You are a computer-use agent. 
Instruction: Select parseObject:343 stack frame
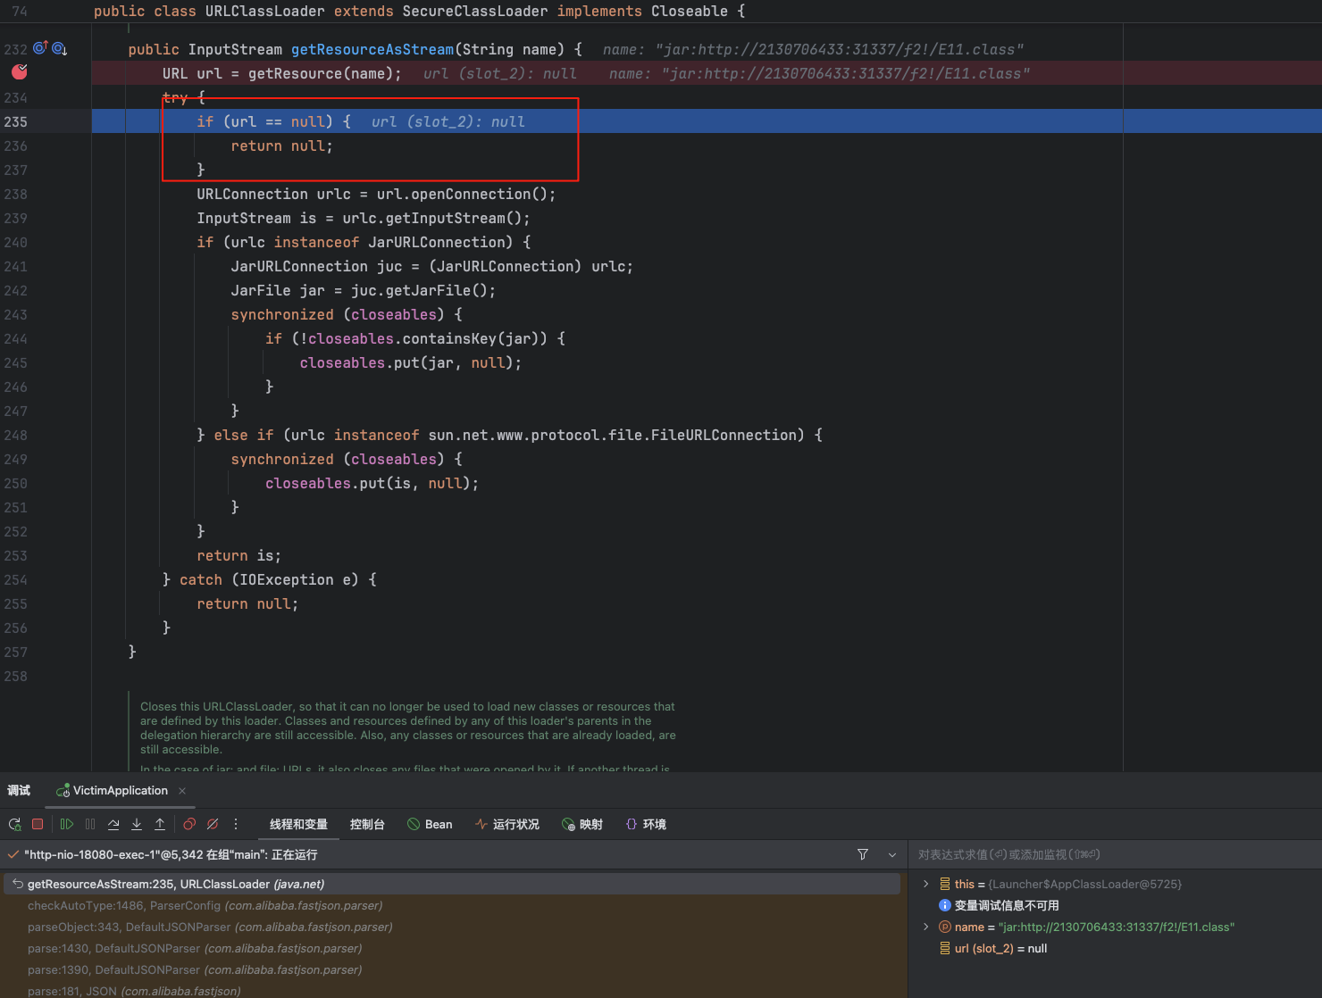[451, 927]
